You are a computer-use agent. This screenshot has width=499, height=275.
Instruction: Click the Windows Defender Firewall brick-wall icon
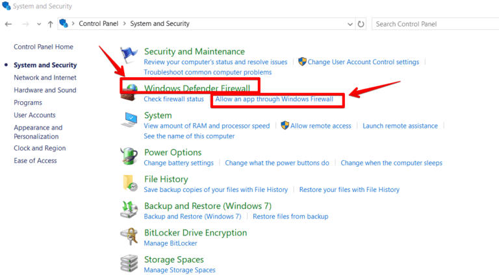[x=129, y=91]
